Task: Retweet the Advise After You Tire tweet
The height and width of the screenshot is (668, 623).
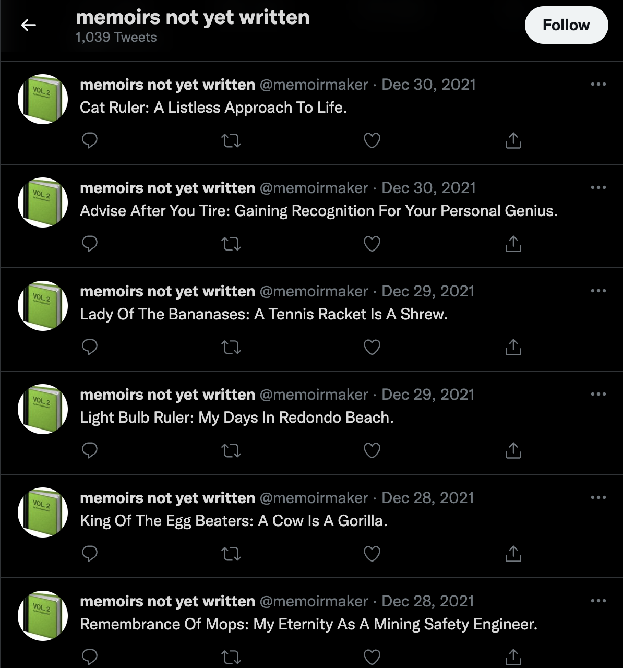Action: (231, 244)
